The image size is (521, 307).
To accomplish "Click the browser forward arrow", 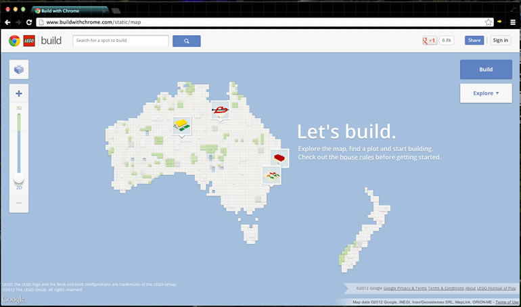I will click(18, 22).
